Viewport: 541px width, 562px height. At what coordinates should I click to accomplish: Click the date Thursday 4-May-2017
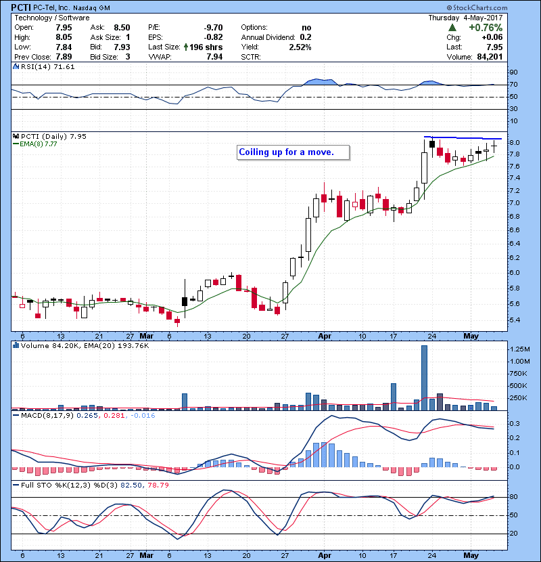tap(465, 18)
